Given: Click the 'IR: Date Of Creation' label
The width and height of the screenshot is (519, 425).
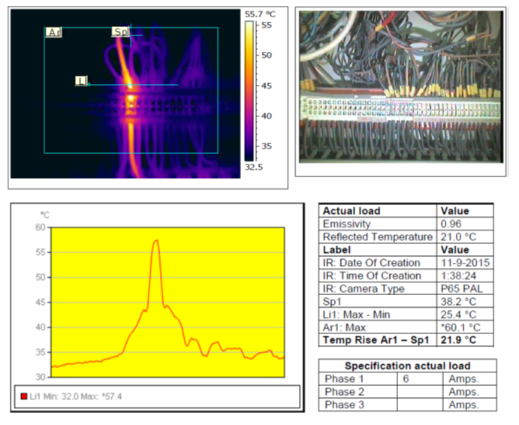Looking at the screenshot, I should pyautogui.click(x=371, y=263).
